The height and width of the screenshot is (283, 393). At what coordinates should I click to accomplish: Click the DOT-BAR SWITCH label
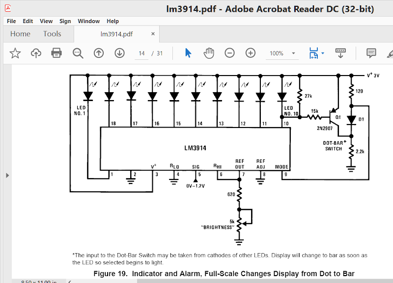click(x=335, y=146)
